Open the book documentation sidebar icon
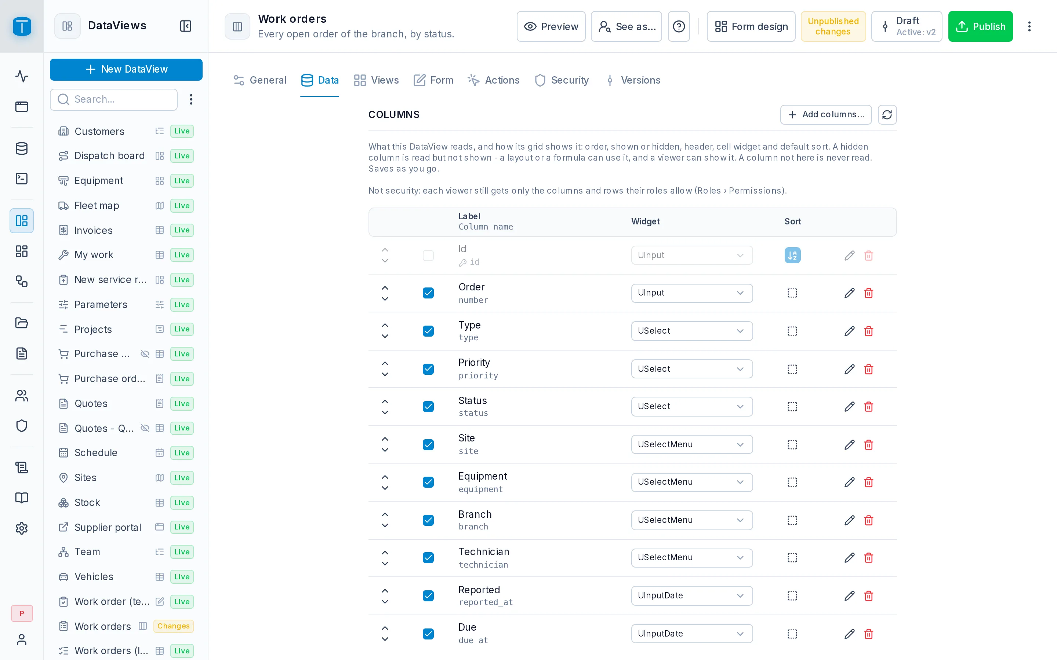The height and width of the screenshot is (660, 1057). [21, 498]
